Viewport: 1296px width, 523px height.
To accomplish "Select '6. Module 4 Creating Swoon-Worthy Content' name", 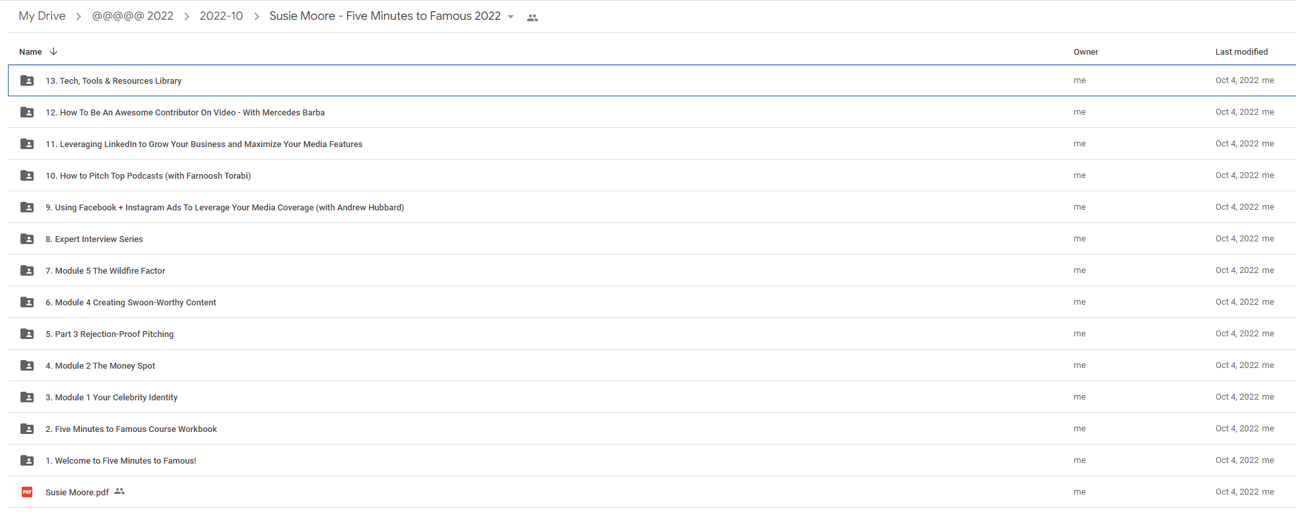I will click(x=131, y=303).
